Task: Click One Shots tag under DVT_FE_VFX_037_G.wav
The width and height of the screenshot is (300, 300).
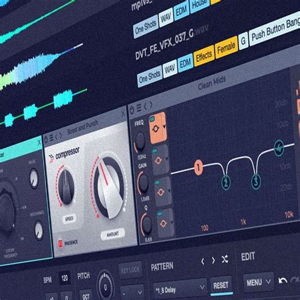Action: pyautogui.click(x=149, y=77)
